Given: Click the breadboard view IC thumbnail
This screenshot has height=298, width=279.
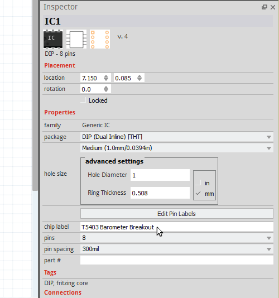Looking at the screenshot, I should (53, 39).
